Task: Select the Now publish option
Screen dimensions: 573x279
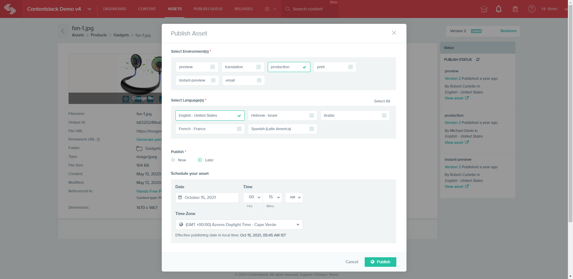Action: tap(173, 160)
